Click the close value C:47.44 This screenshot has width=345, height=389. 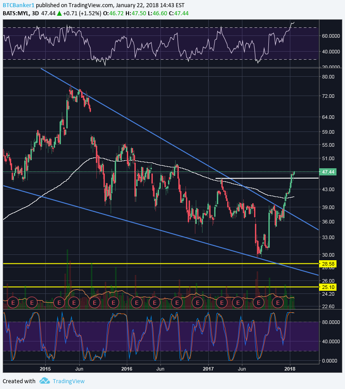click(x=179, y=13)
